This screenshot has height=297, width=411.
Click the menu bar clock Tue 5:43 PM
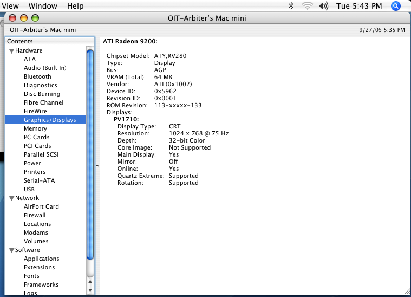pyautogui.click(x=359, y=6)
